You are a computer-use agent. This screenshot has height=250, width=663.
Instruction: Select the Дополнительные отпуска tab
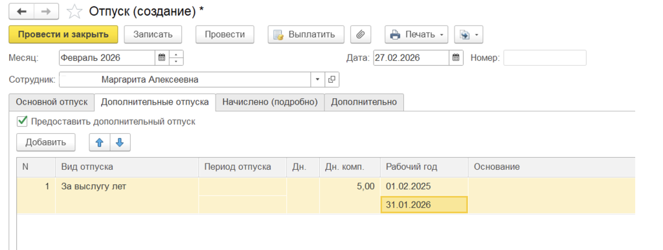[x=155, y=102]
